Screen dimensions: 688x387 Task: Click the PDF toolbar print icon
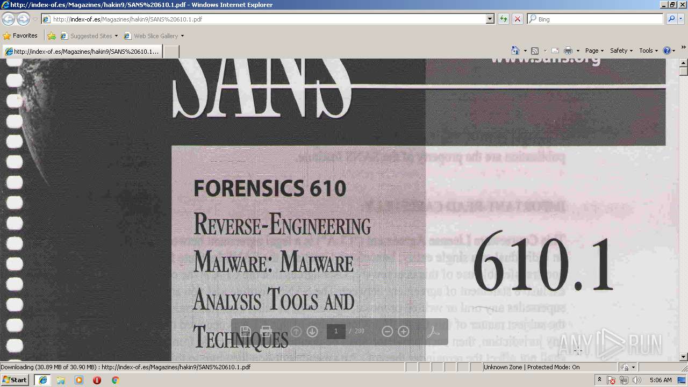[x=266, y=331]
